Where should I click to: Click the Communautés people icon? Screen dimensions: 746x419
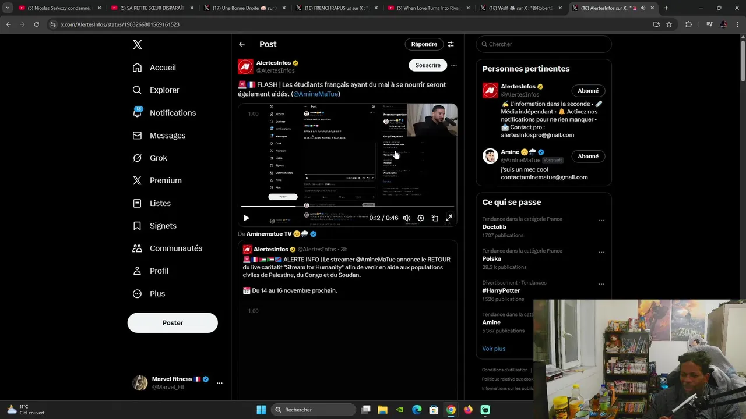click(137, 248)
